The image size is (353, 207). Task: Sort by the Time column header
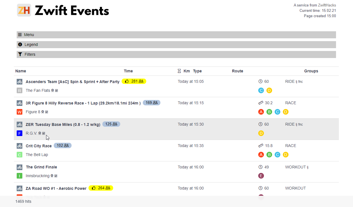pos(128,71)
